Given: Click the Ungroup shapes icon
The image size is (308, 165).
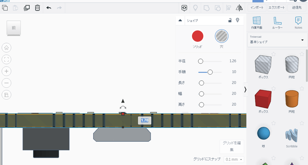Looking at the screenshot, I should click(x=217, y=8).
